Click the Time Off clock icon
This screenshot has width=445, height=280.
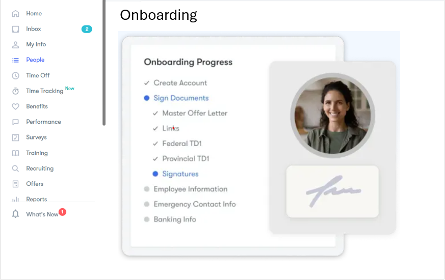[x=16, y=76]
